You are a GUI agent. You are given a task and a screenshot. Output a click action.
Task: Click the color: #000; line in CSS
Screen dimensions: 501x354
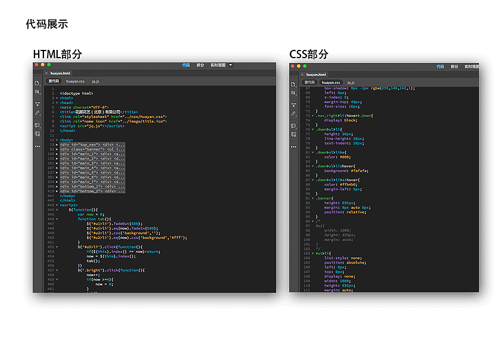pos(337,157)
